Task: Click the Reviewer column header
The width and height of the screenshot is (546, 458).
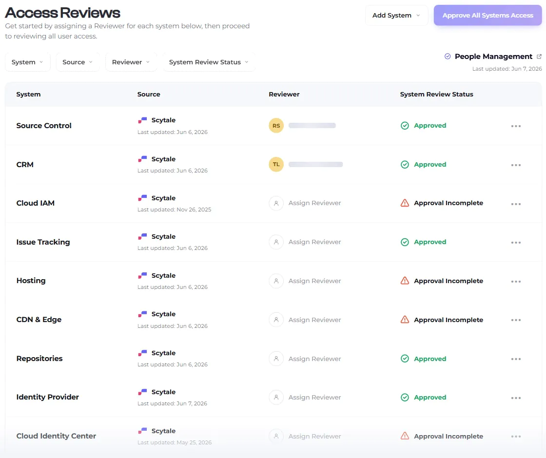Action: pos(284,95)
